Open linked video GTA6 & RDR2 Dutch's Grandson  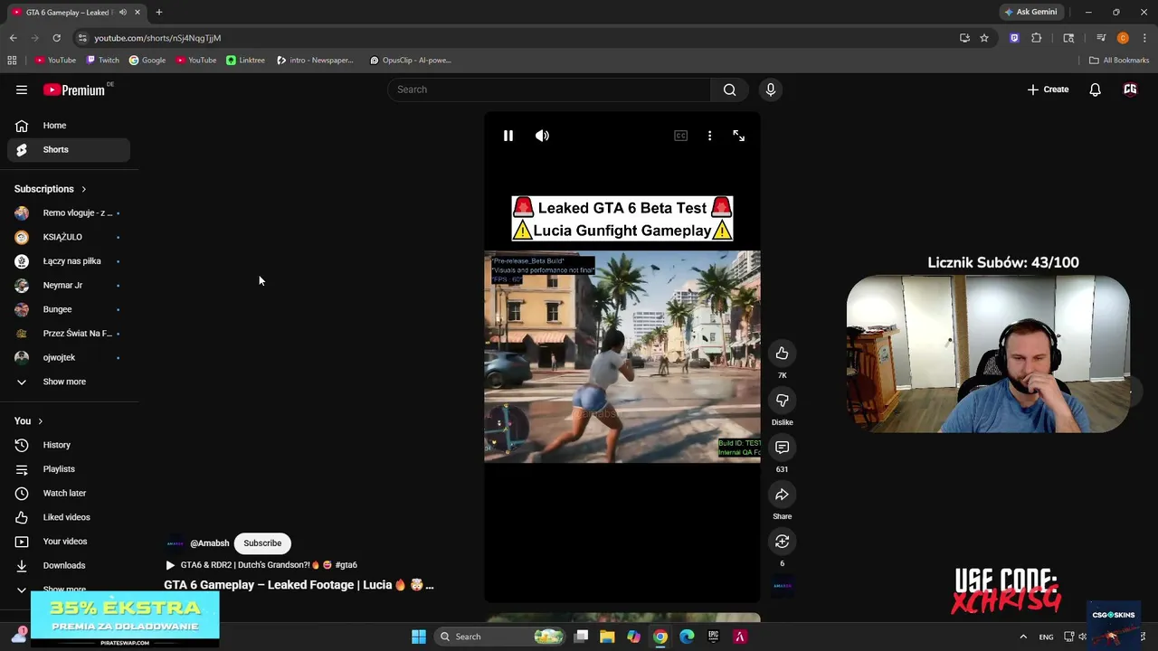[261, 565]
